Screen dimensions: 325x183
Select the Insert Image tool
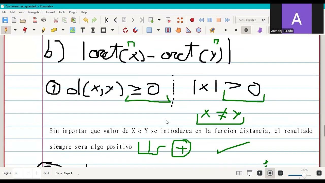point(73,30)
